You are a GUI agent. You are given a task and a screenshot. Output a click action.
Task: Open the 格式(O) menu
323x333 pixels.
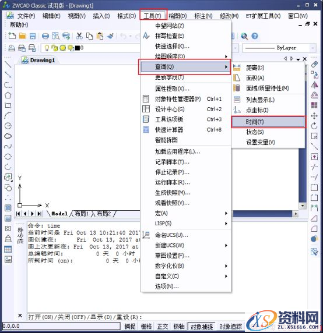[x=127, y=16]
